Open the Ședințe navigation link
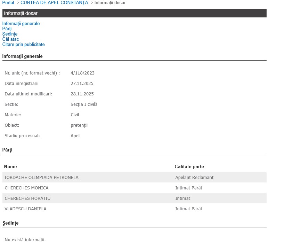This screenshot has width=293, height=242. [x=10, y=34]
